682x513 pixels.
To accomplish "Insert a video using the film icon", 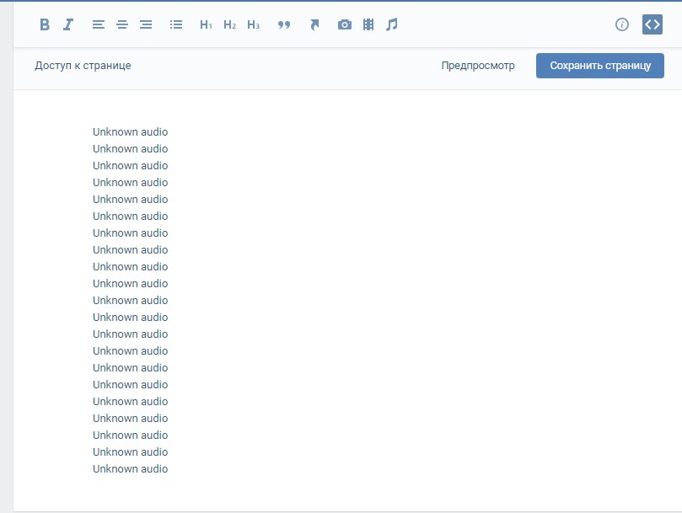I will point(368,25).
